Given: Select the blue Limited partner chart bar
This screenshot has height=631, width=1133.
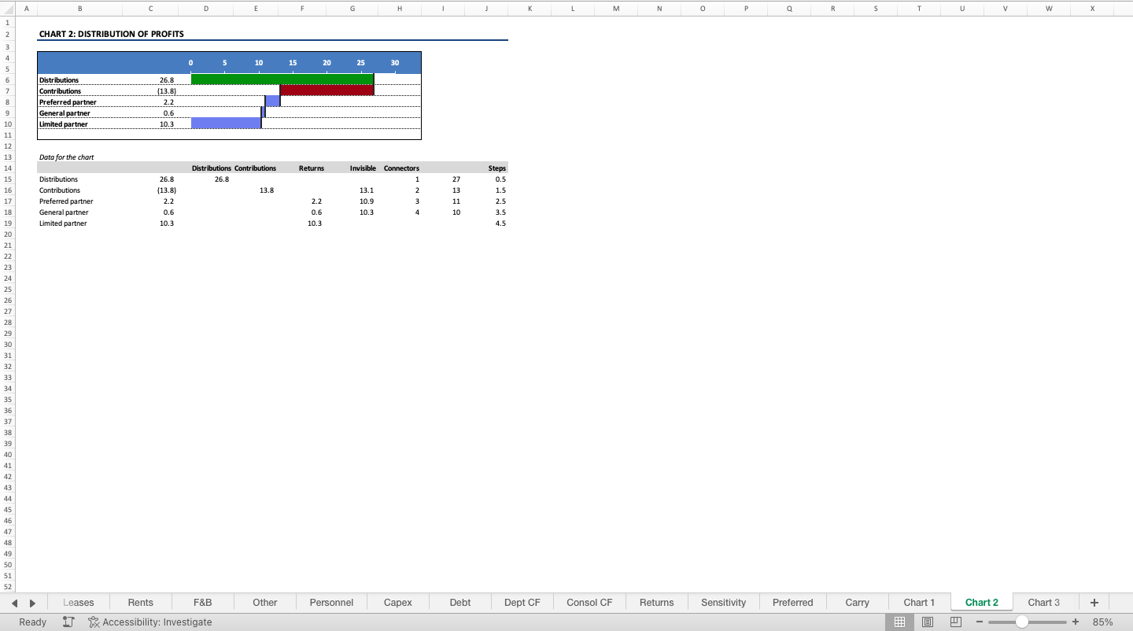Looking at the screenshot, I should coord(226,123).
